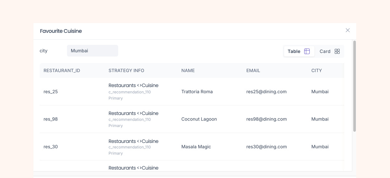The height and width of the screenshot is (178, 390).
Task: Select the res_98 restaurant ID
Action: [51, 119]
